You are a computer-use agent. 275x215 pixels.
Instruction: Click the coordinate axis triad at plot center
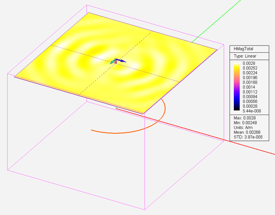[x=116, y=62]
